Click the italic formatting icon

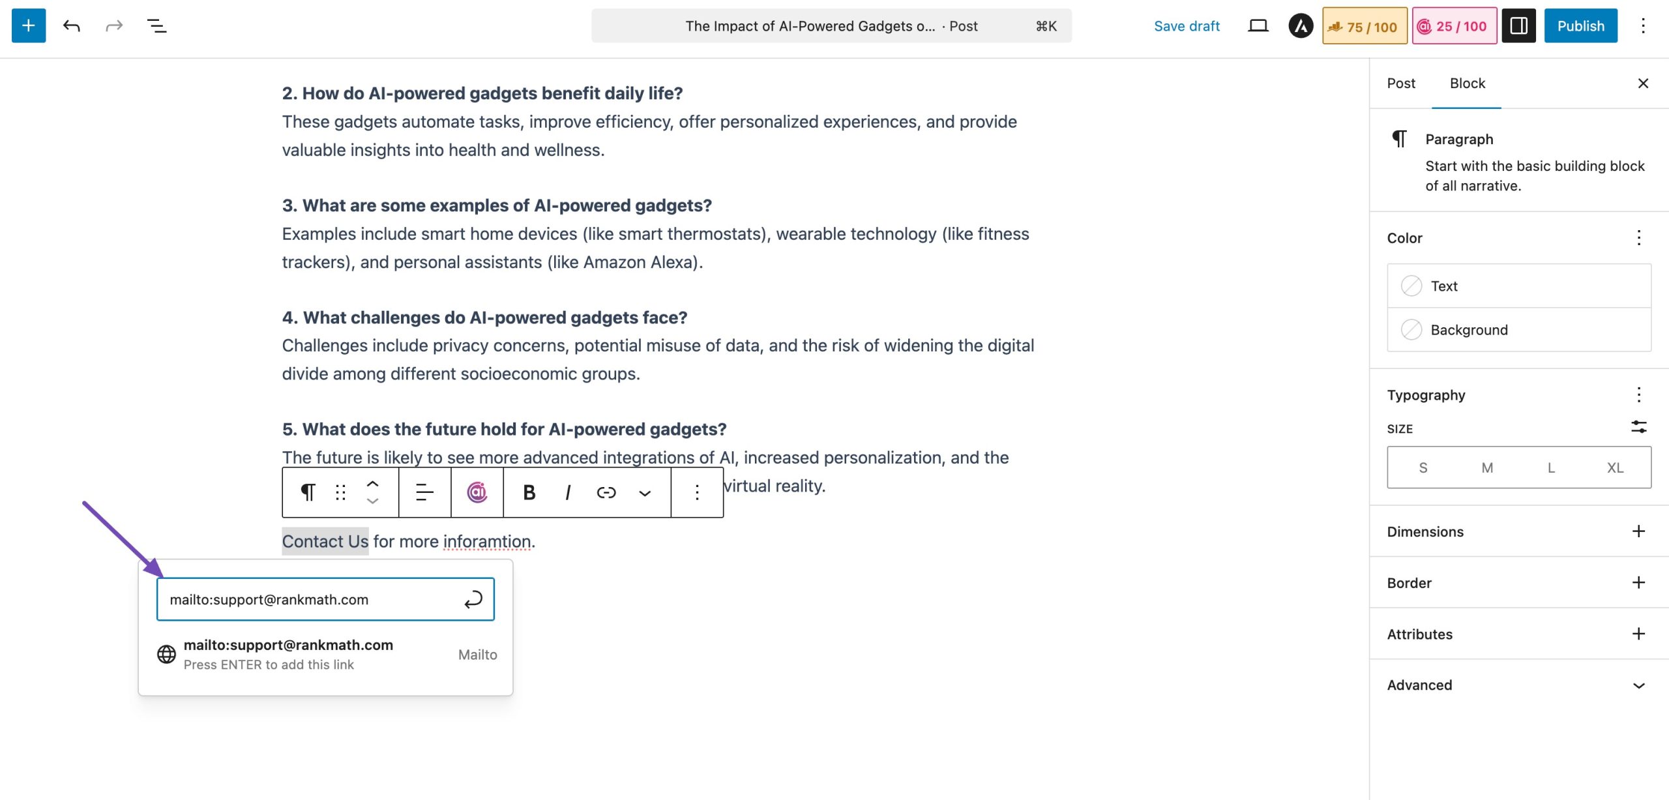click(x=568, y=492)
